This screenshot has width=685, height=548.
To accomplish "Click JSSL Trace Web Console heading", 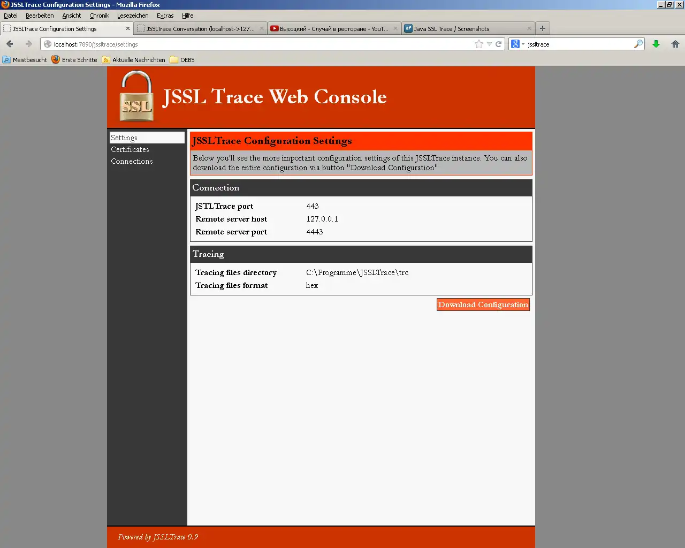I will coord(275,97).
